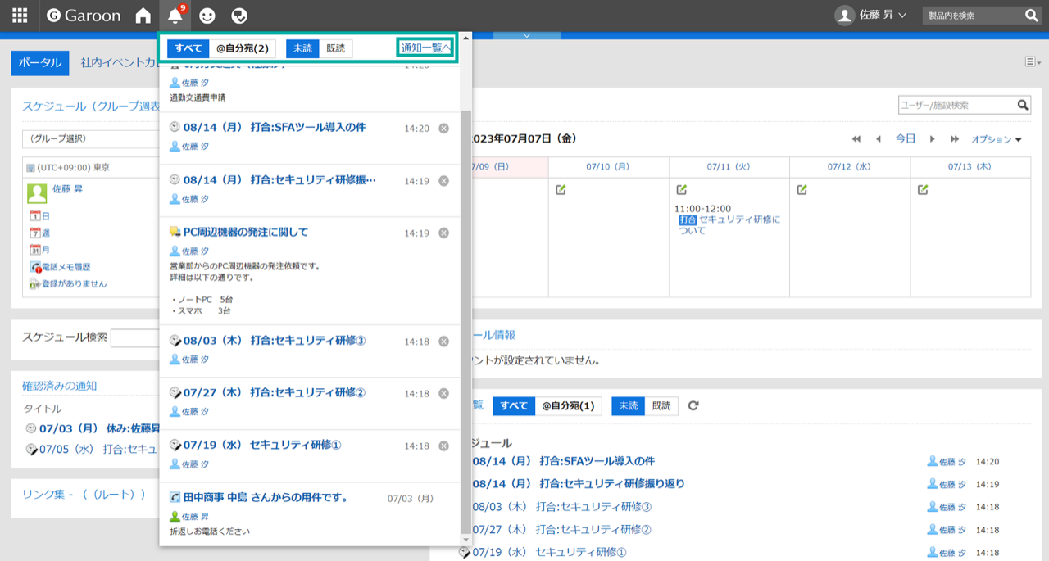This screenshot has height=561, width=1049.
Task: Switch to 社内イベントカ… tab
Action: (x=119, y=62)
